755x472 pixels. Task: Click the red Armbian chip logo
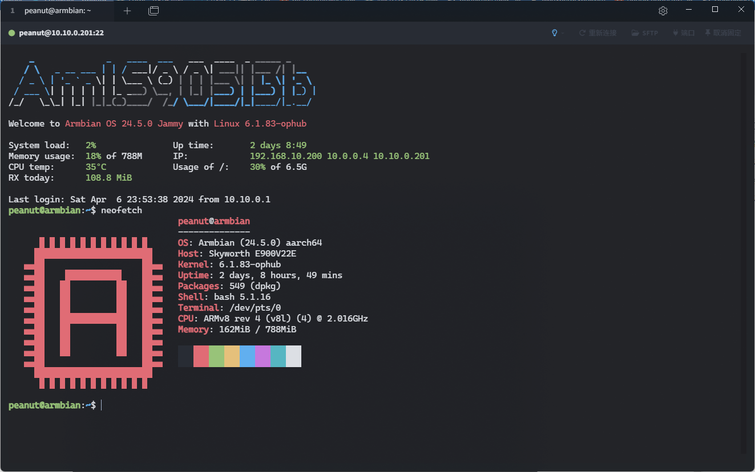click(93, 313)
